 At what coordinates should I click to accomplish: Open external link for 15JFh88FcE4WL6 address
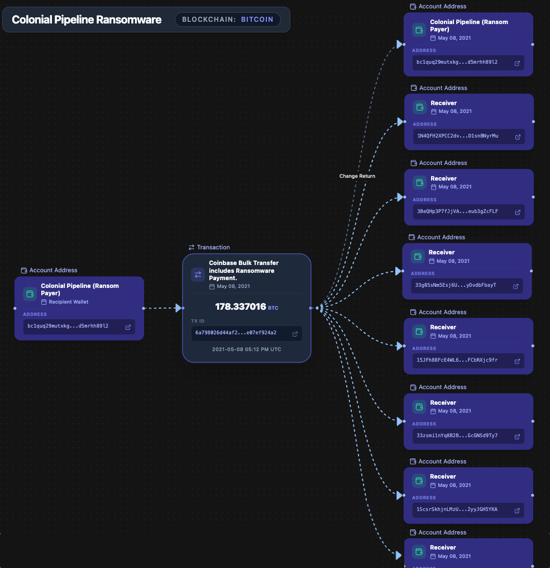coord(516,361)
